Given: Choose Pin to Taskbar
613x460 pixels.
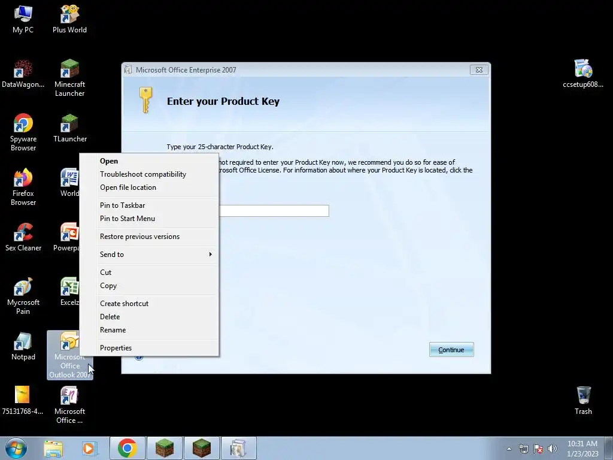Looking at the screenshot, I should click(x=149, y=205).
